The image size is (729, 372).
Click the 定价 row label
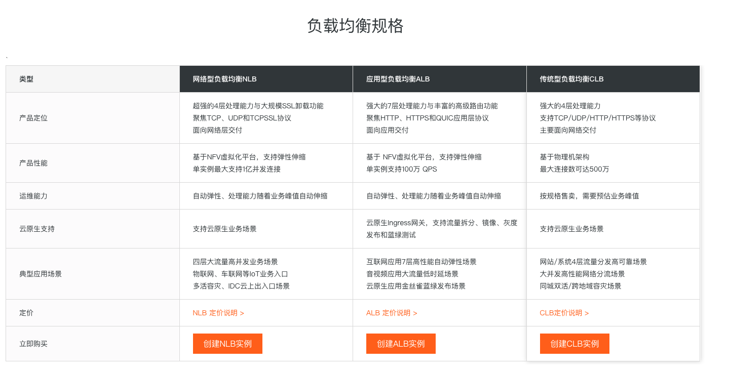pyautogui.click(x=26, y=313)
